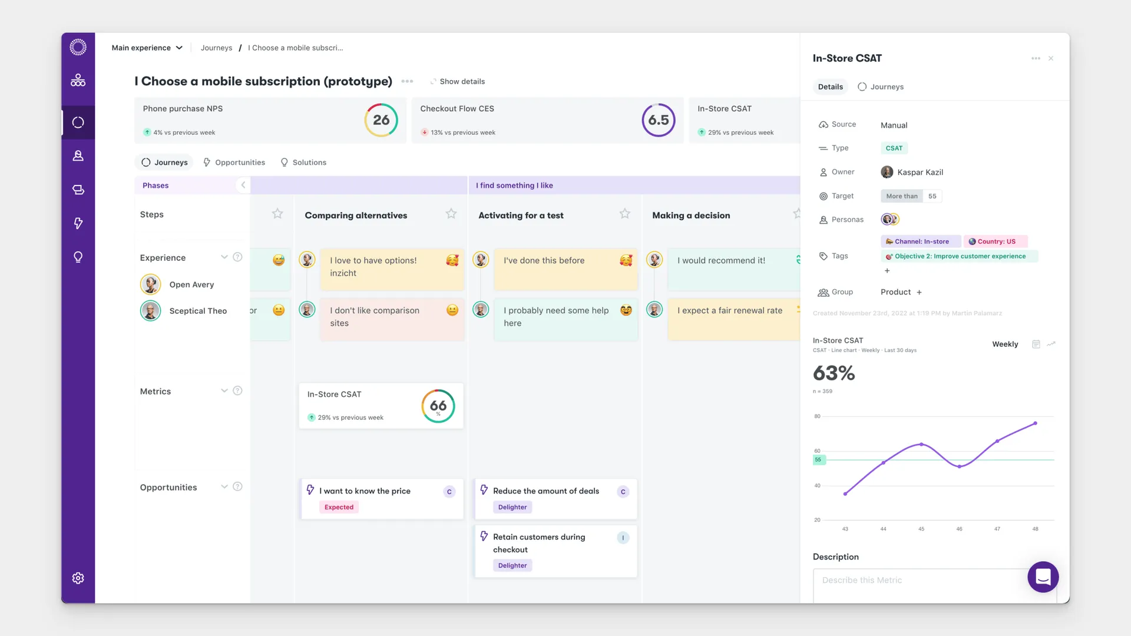Collapse the Opportunities section chevron

[x=224, y=486]
